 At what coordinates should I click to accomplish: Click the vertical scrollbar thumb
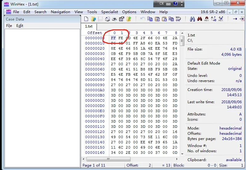182,41
